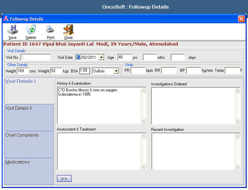Click 'C?O Brocho fibrosis' text line
The height and width of the screenshot is (190, 248).
88,90
